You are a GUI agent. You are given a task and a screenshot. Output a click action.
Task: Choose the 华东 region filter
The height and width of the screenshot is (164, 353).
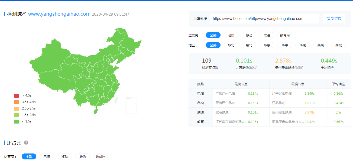(x=267, y=45)
